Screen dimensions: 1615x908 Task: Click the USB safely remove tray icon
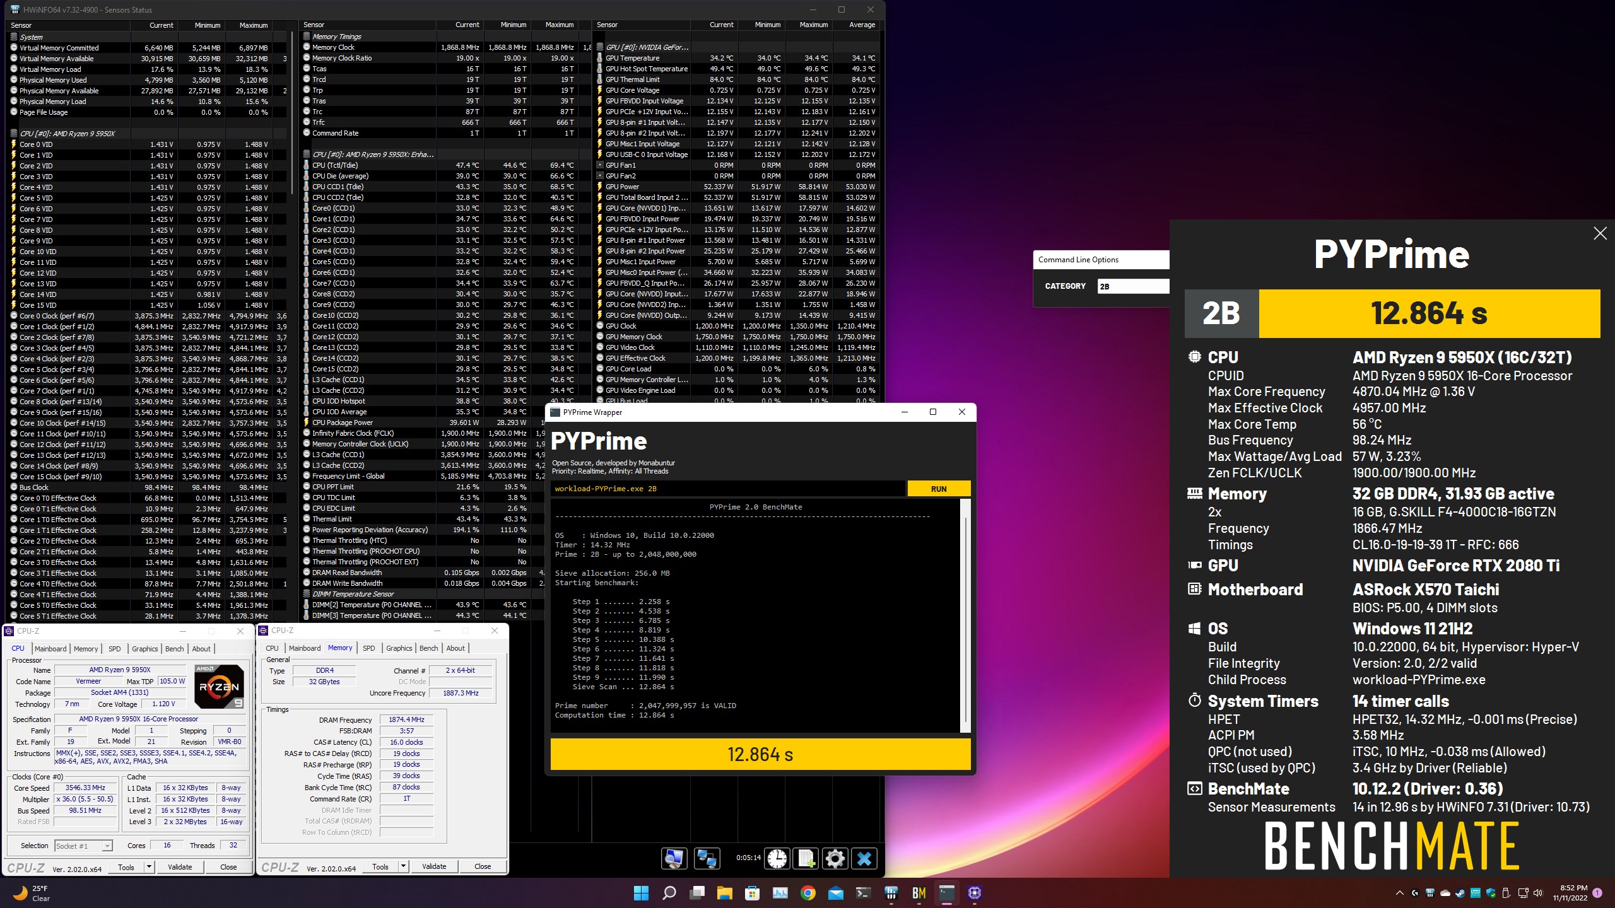(1506, 893)
